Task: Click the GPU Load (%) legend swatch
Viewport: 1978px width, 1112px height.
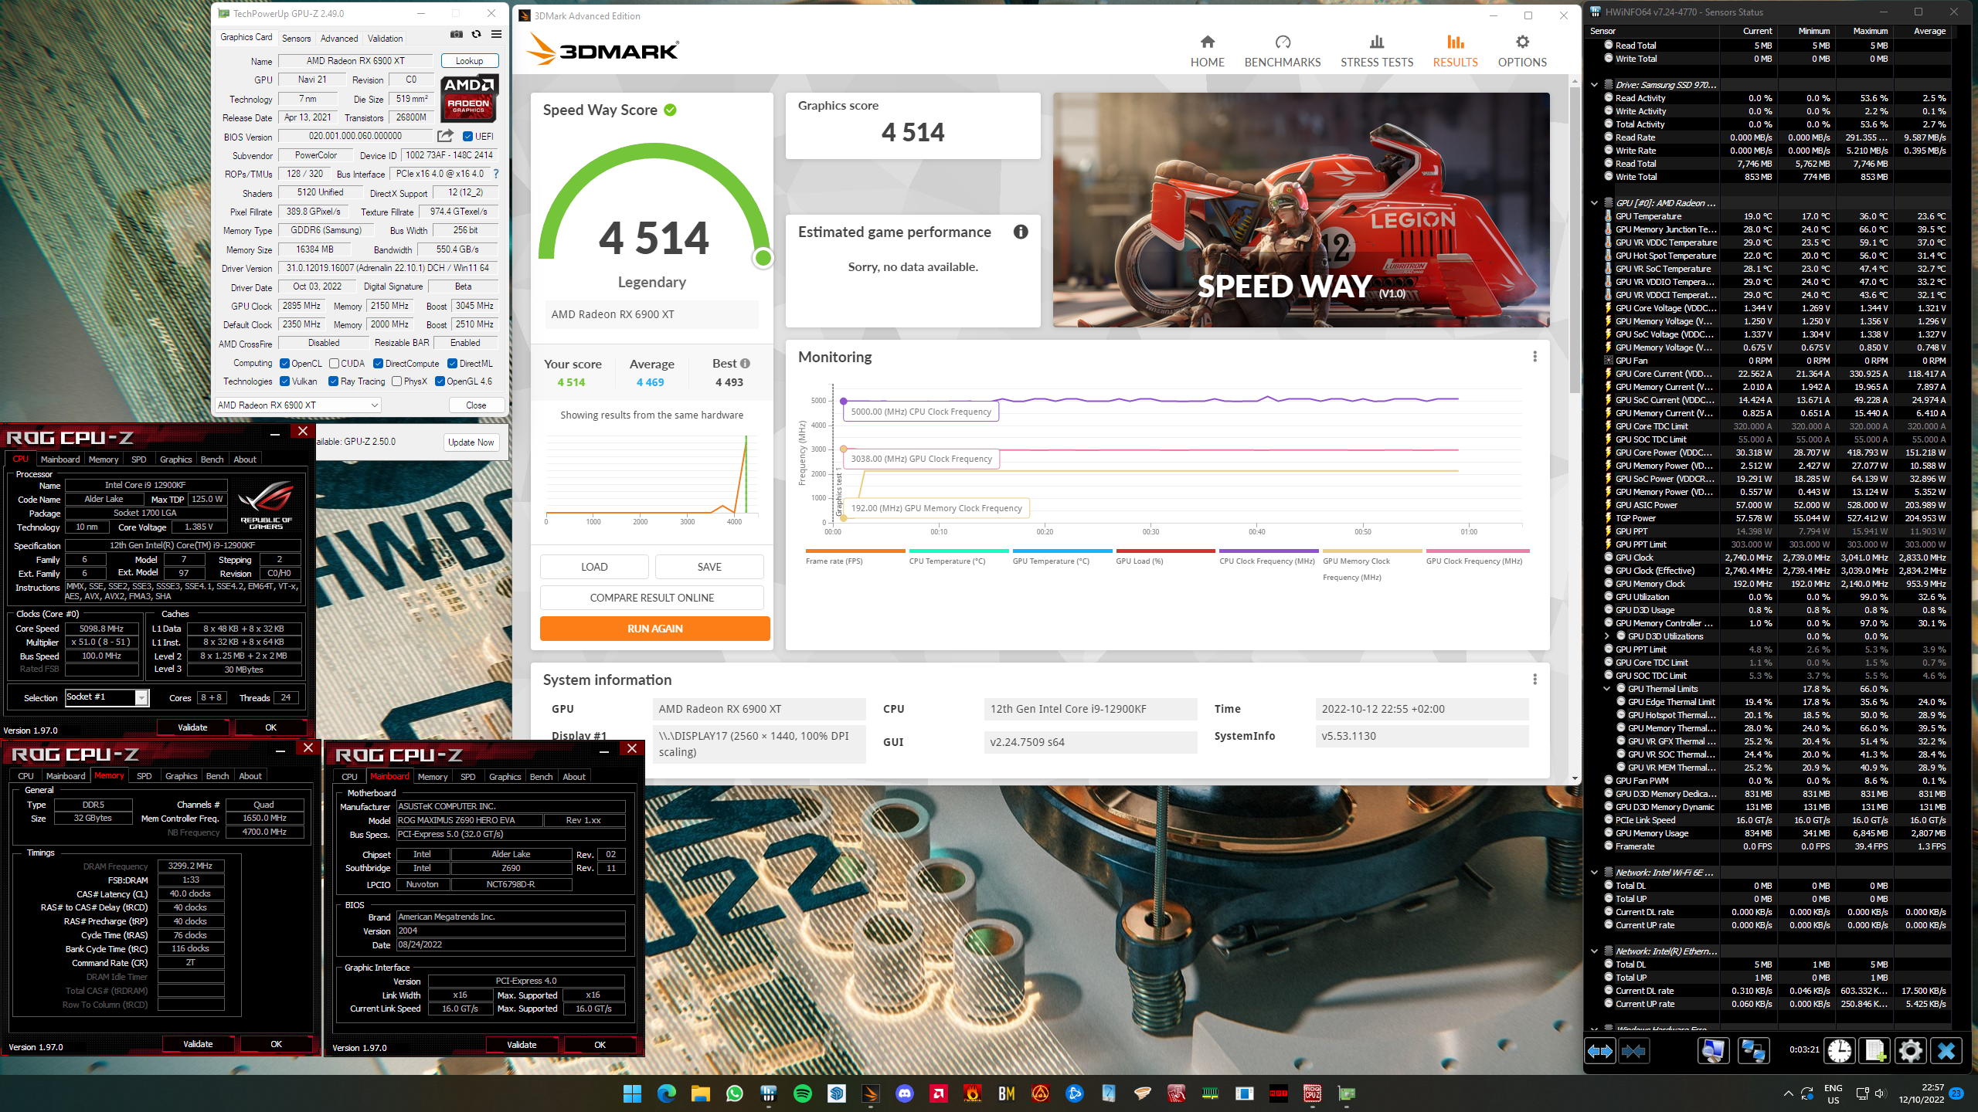Action: [1166, 551]
